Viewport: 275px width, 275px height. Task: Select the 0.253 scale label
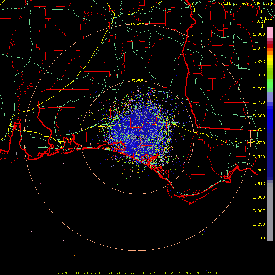[259, 224]
